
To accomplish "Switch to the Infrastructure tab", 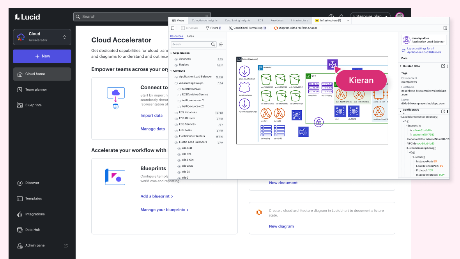I will (299, 21).
